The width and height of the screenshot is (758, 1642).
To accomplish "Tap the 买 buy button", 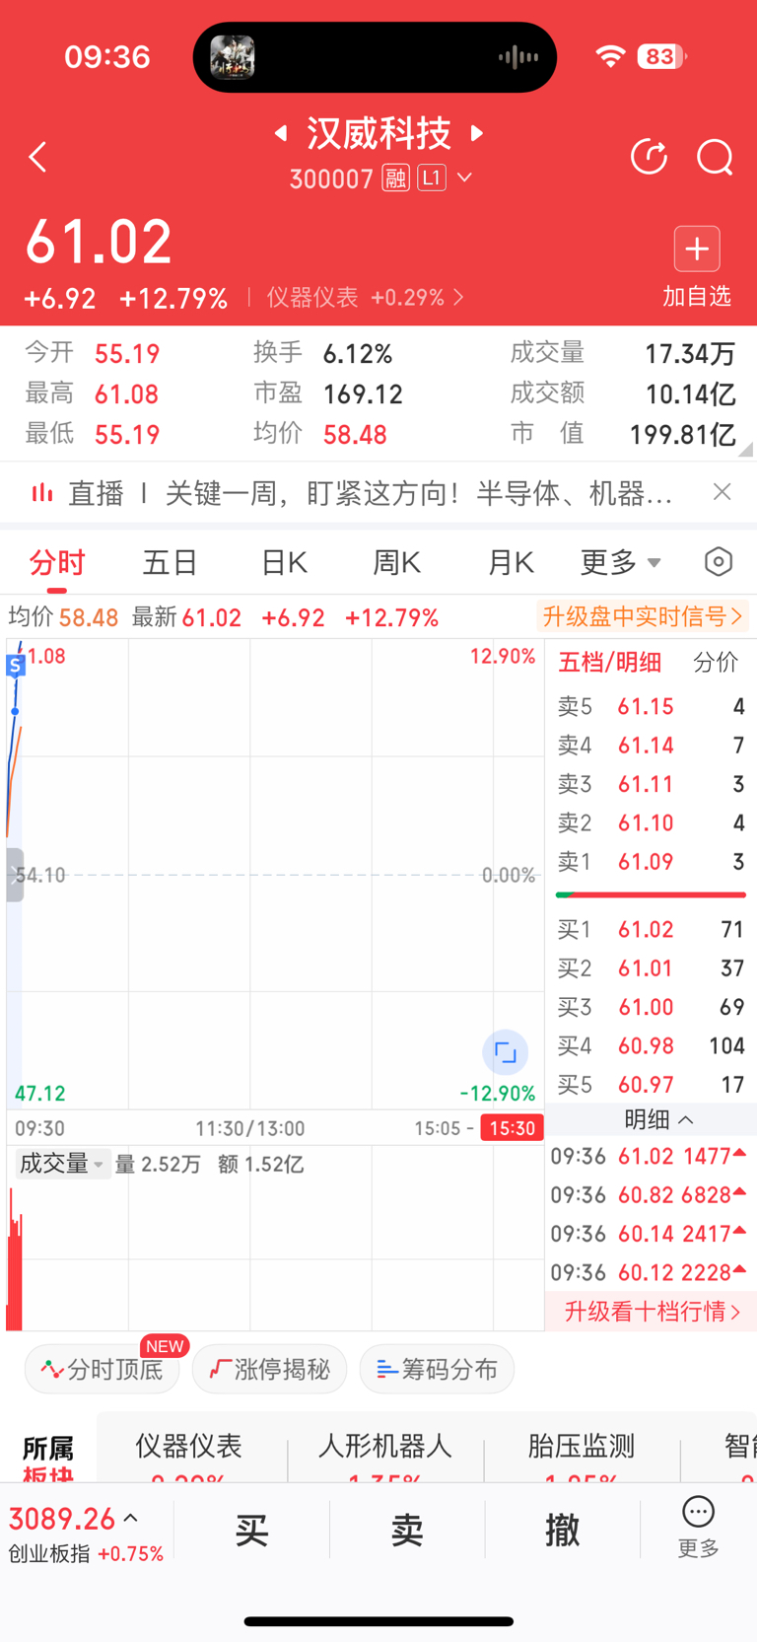I will tap(252, 1531).
